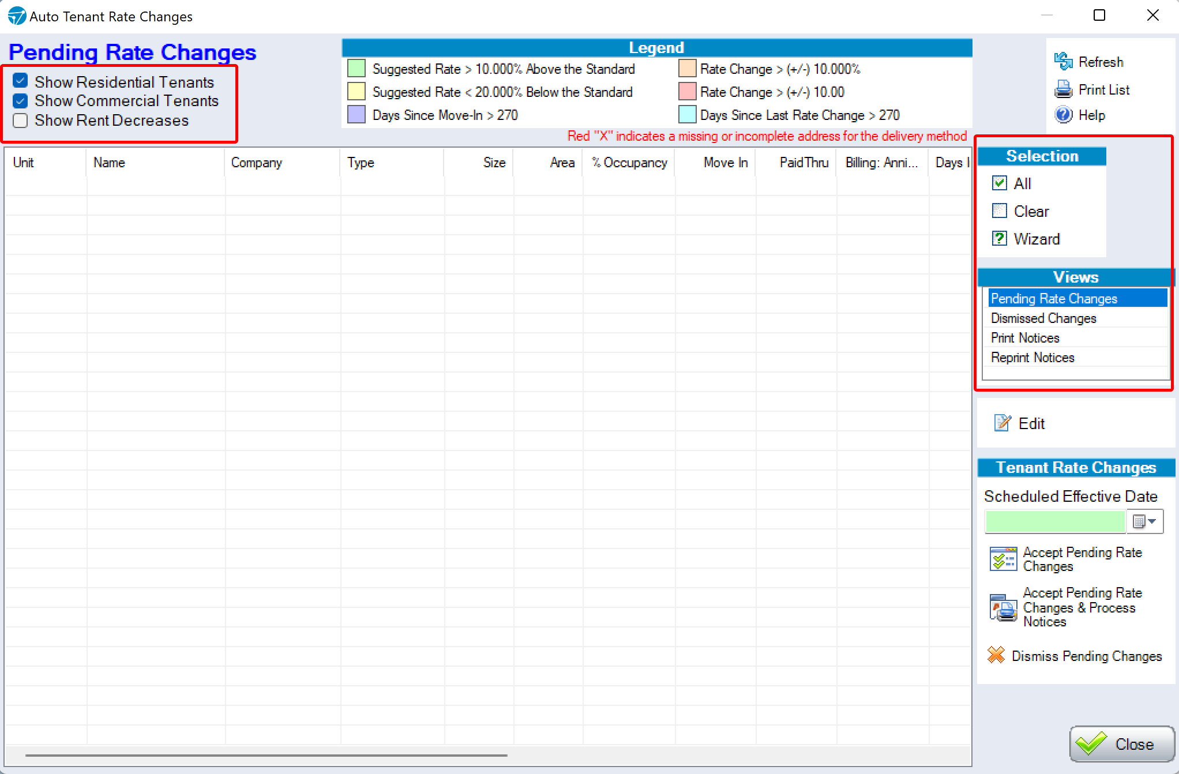
Task: Click the green Suggested Rate Above Standard swatch
Action: click(356, 69)
